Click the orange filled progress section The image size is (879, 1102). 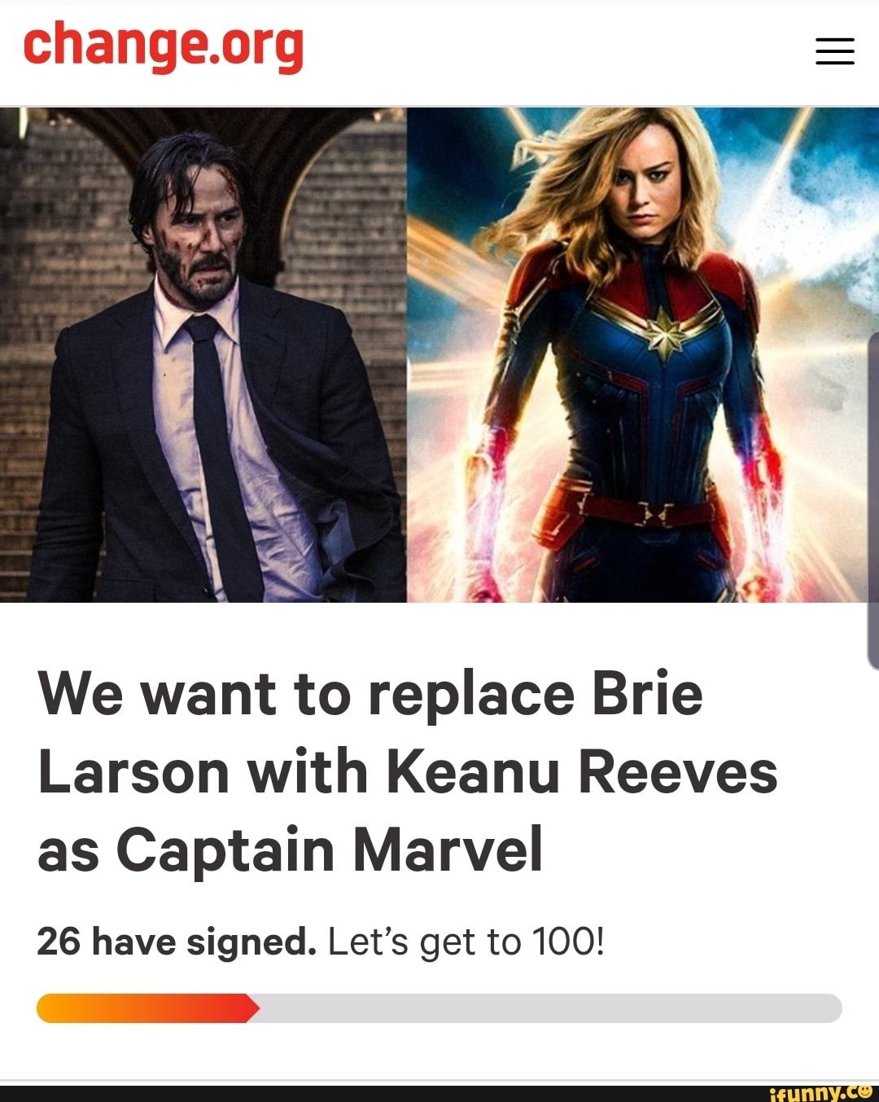tap(148, 1008)
